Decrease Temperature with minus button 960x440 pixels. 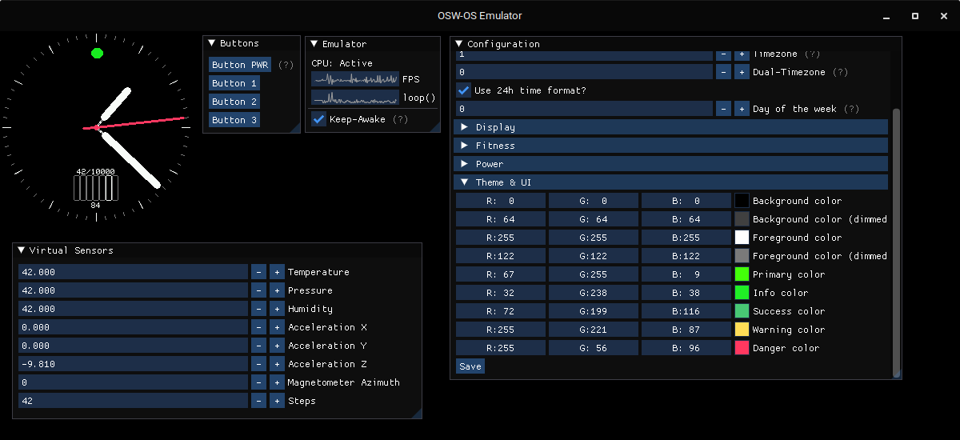pos(258,272)
